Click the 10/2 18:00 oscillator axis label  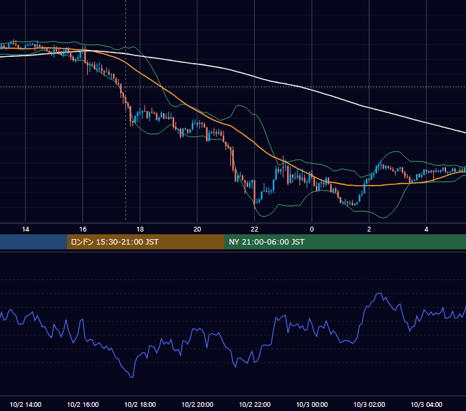pyautogui.click(x=140, y=404)
